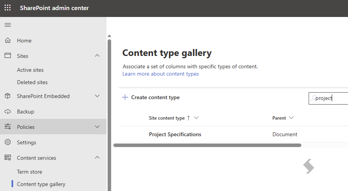Click the Content type gallery heading
Image resolution: width=348 pixels, height=191 pixels.
pyautogui.click(x=167, y=53)
